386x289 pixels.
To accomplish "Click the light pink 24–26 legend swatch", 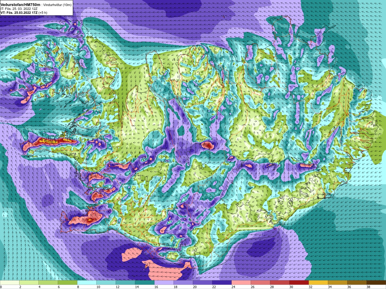I will tap(241, 283).
